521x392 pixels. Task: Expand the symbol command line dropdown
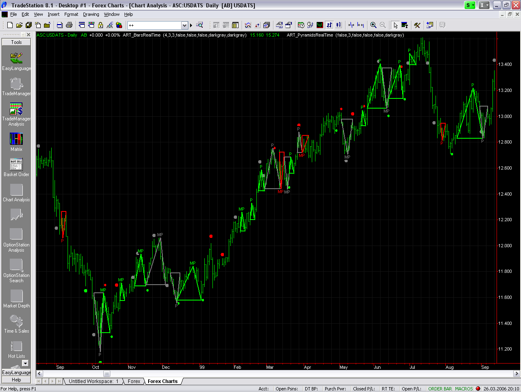click(184, 25)
